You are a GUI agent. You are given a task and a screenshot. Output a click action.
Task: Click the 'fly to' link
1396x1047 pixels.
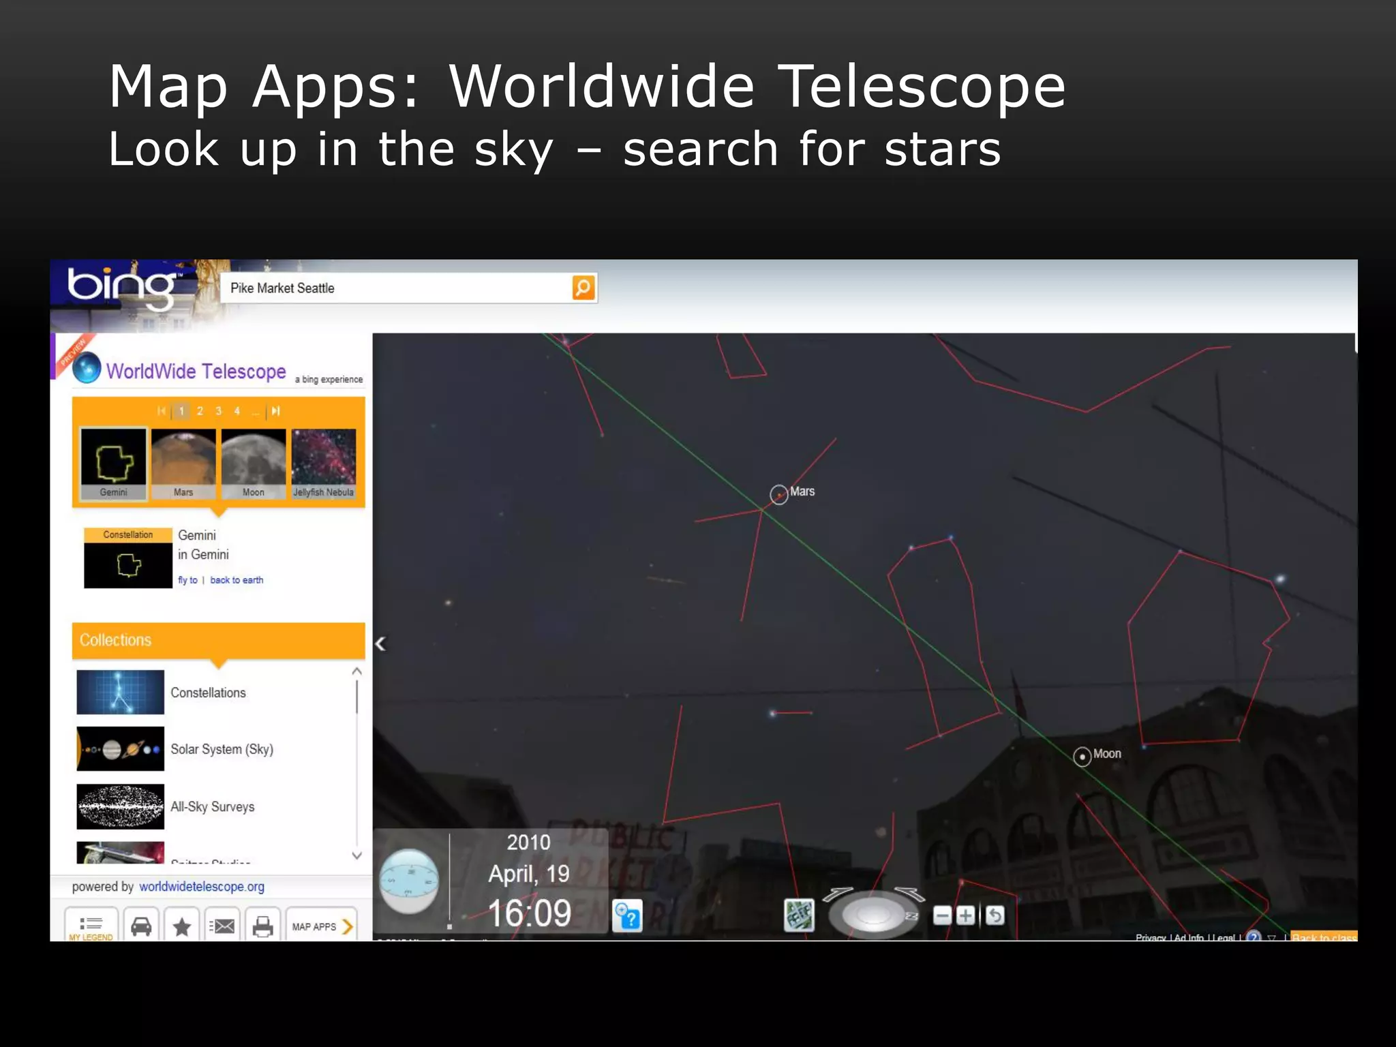pyautogui.click(x=187, y=580)
